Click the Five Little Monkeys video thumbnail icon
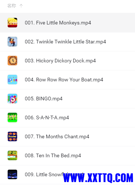 (x=12, y=23)
